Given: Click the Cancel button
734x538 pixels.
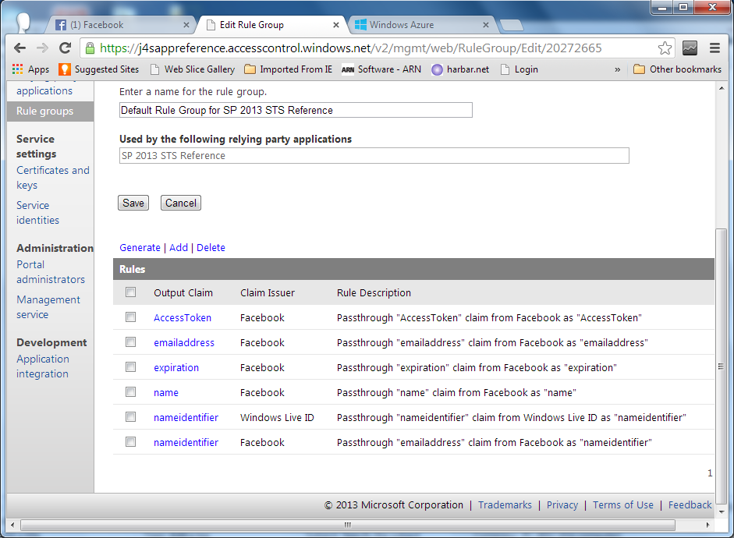Looking at the screenshot, I should tap(181, 203).
